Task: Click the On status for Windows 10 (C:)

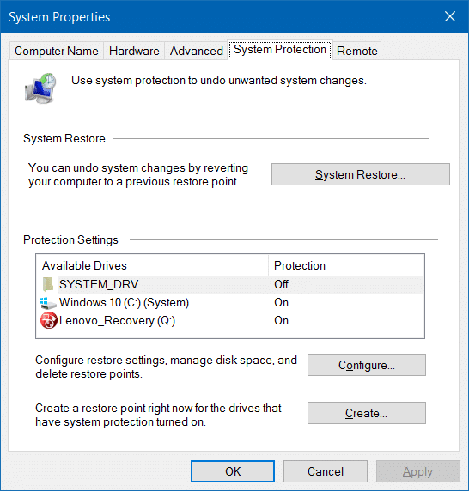Action: (x=282, y=302)
